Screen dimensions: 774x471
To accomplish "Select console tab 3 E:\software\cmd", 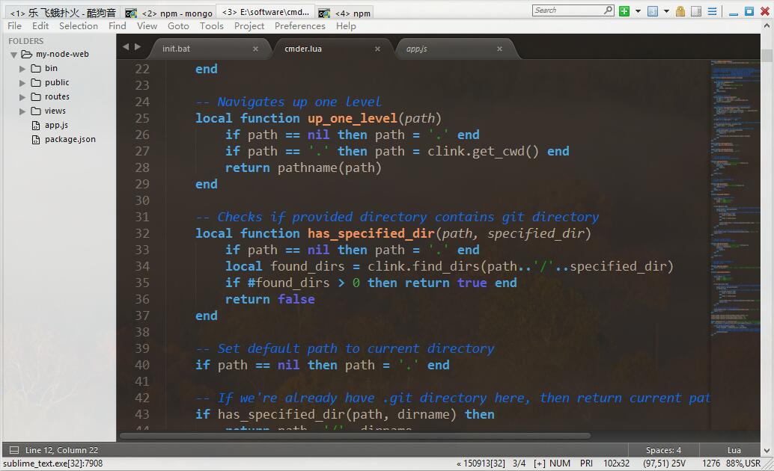I will [266, 12].
